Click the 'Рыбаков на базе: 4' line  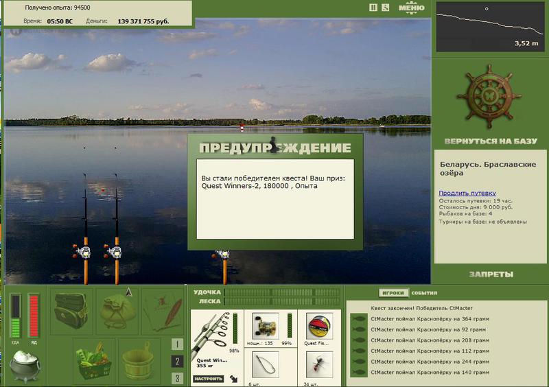(x=465, y=213)
